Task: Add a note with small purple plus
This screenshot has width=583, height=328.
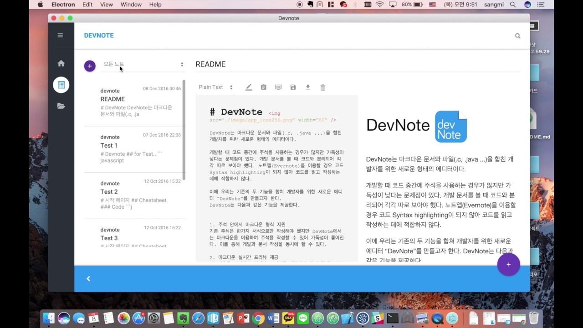Action: 90,66
